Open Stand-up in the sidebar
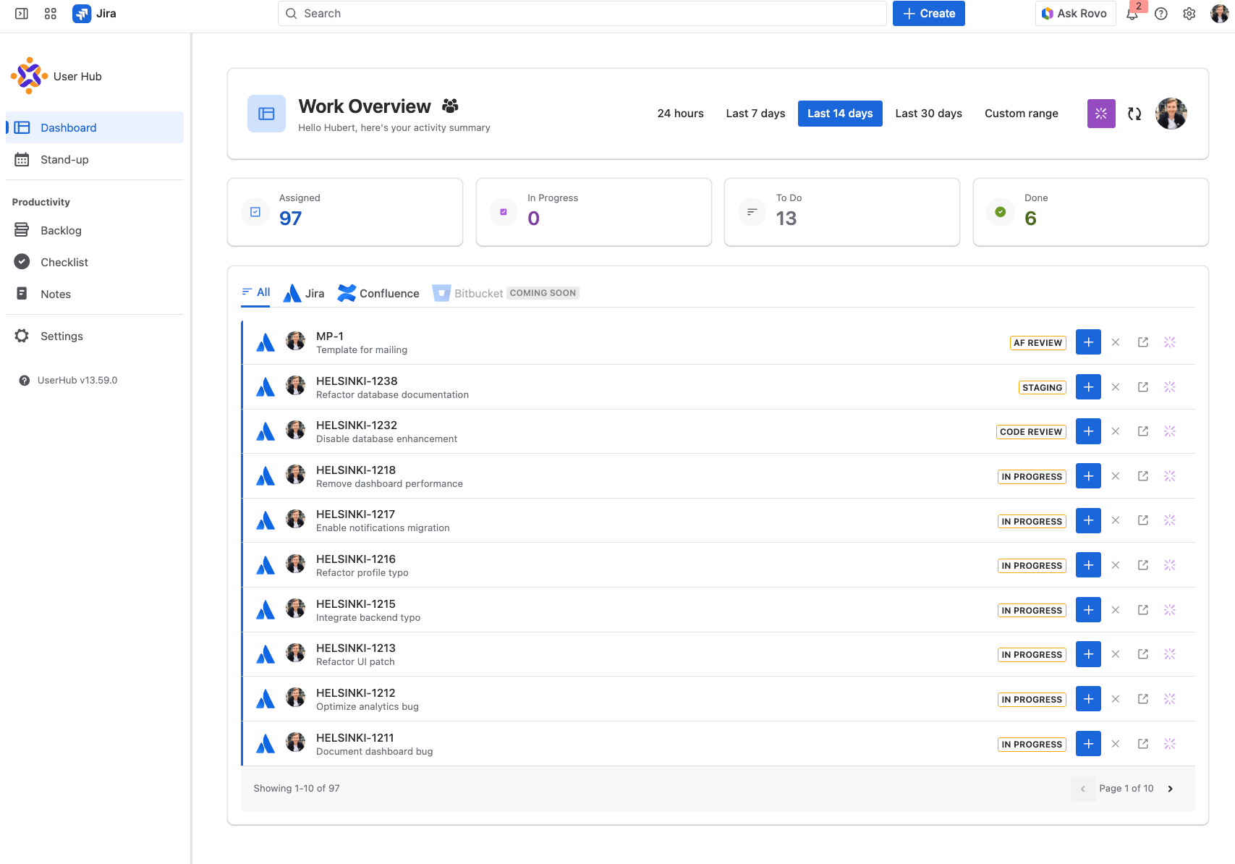The width and height of the screenshot is (1235, 864). (95, 159)
